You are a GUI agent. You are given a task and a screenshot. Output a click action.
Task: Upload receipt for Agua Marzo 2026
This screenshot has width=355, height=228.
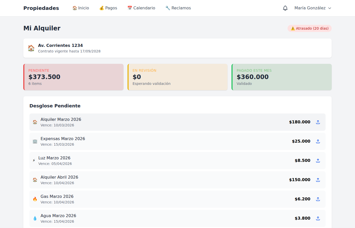point(318,218)
